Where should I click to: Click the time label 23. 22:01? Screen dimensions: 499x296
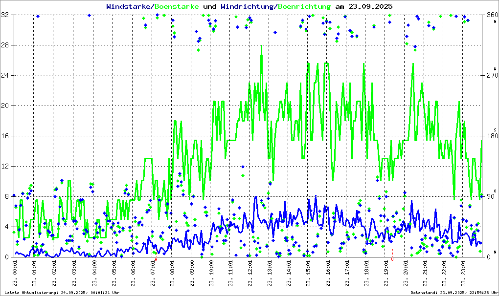coord(445,273)
